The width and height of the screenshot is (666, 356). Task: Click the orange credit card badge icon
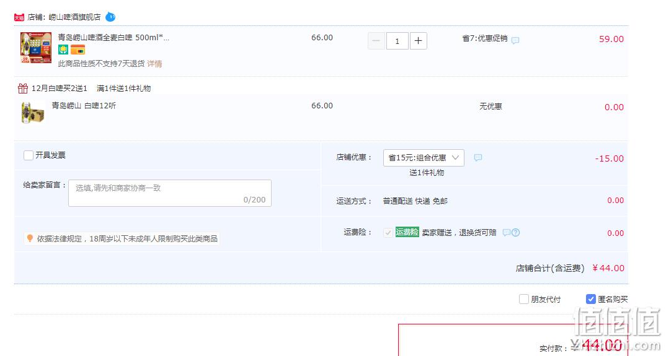point(78,50)
